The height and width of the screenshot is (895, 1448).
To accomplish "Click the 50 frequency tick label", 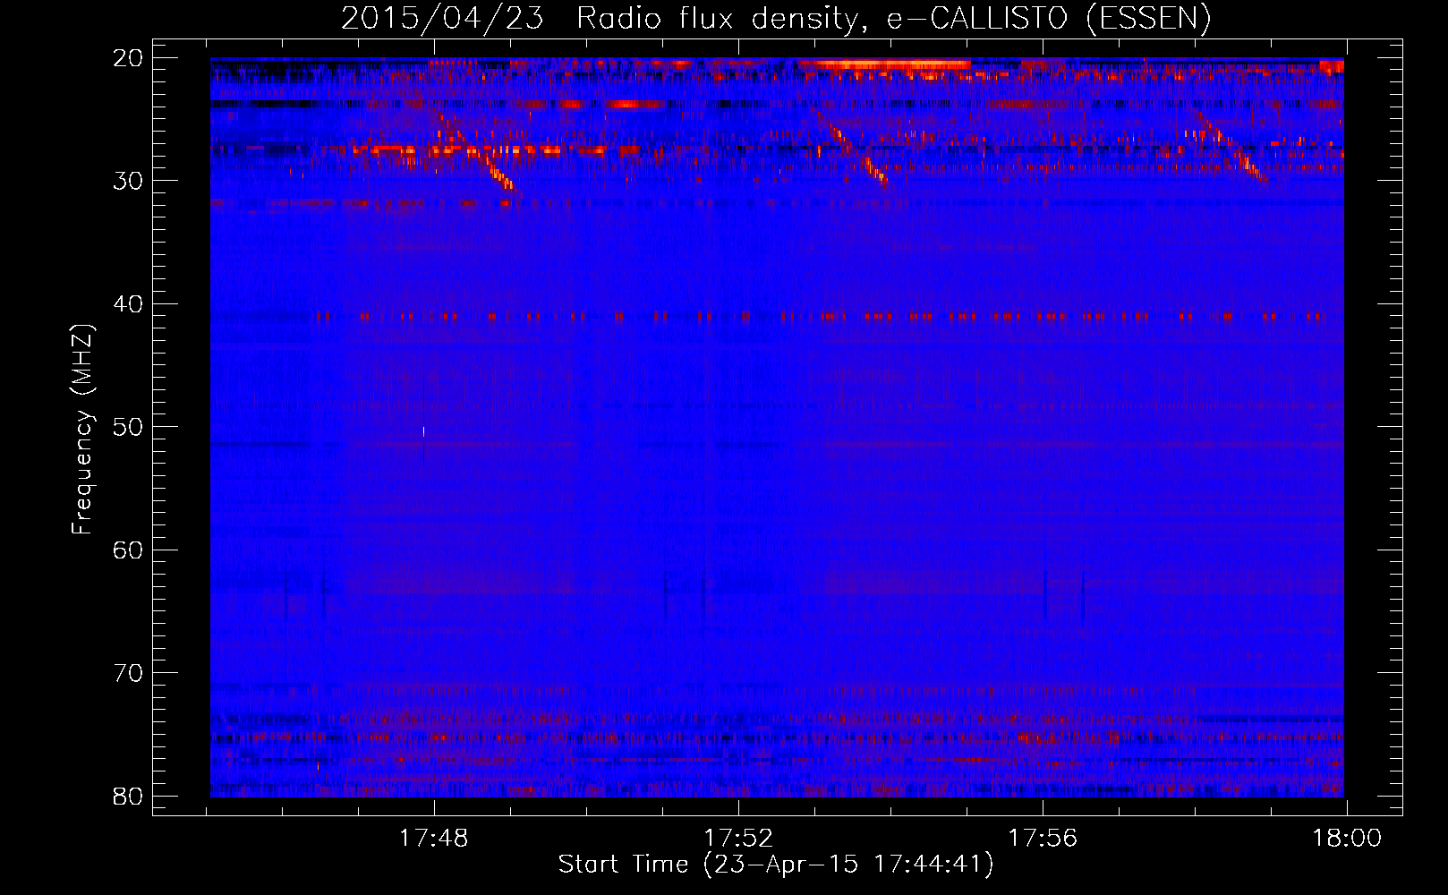I will click(128, 427).
